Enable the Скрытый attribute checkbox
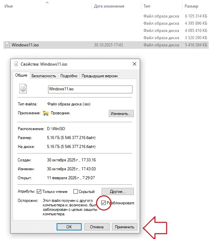The height and width of the screenshot is (239, 209). 76,192
